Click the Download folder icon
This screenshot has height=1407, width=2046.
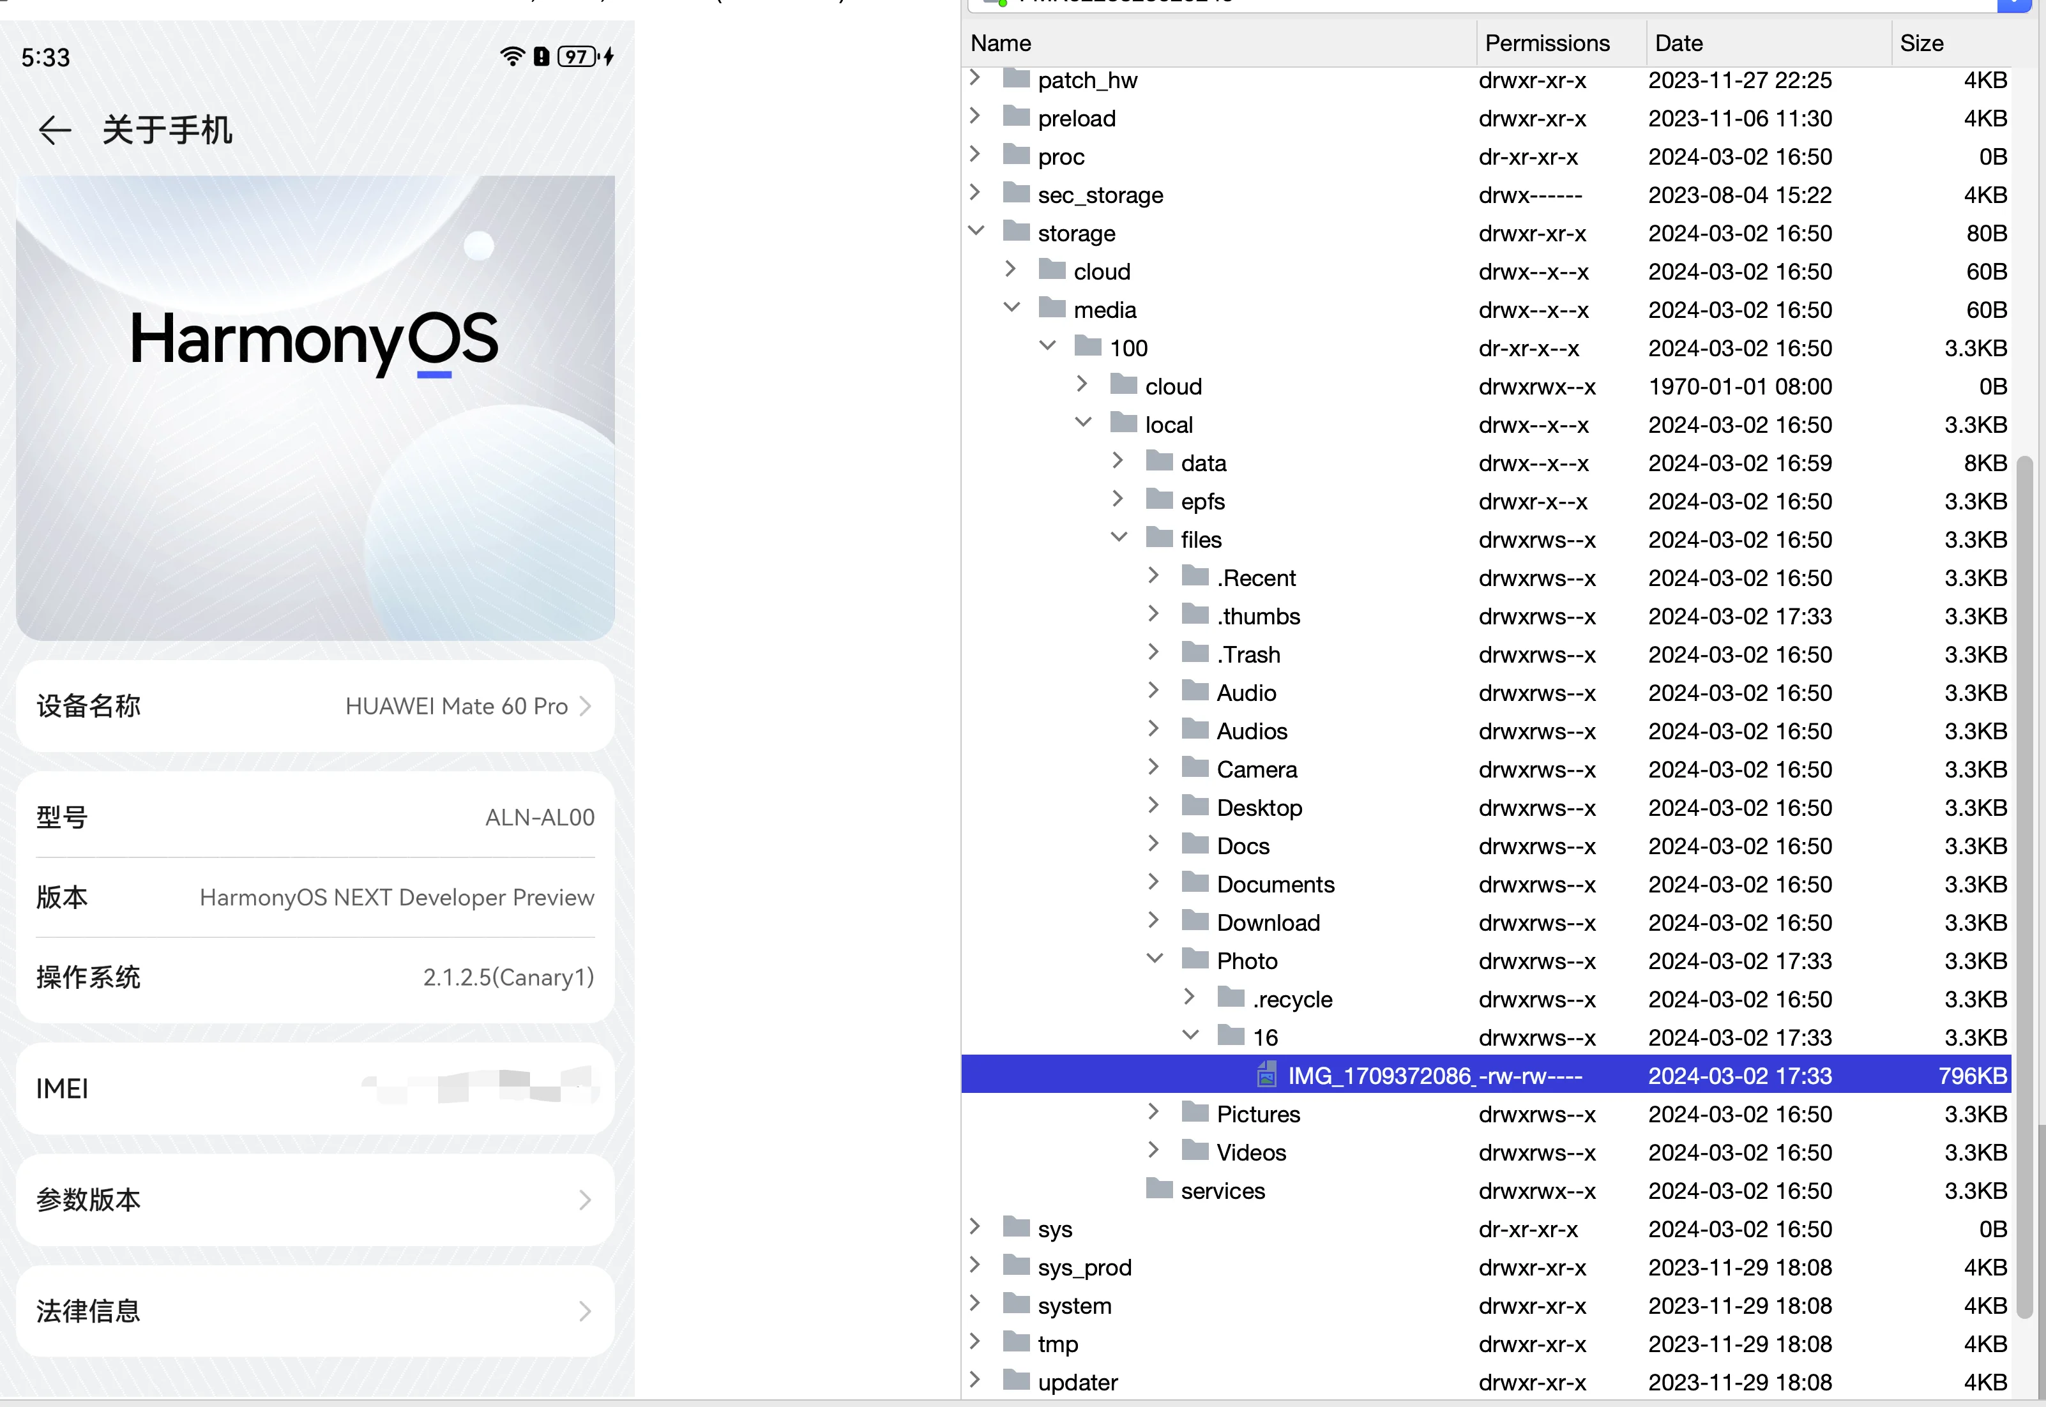pyautogui.click(x=1195, y=921)
